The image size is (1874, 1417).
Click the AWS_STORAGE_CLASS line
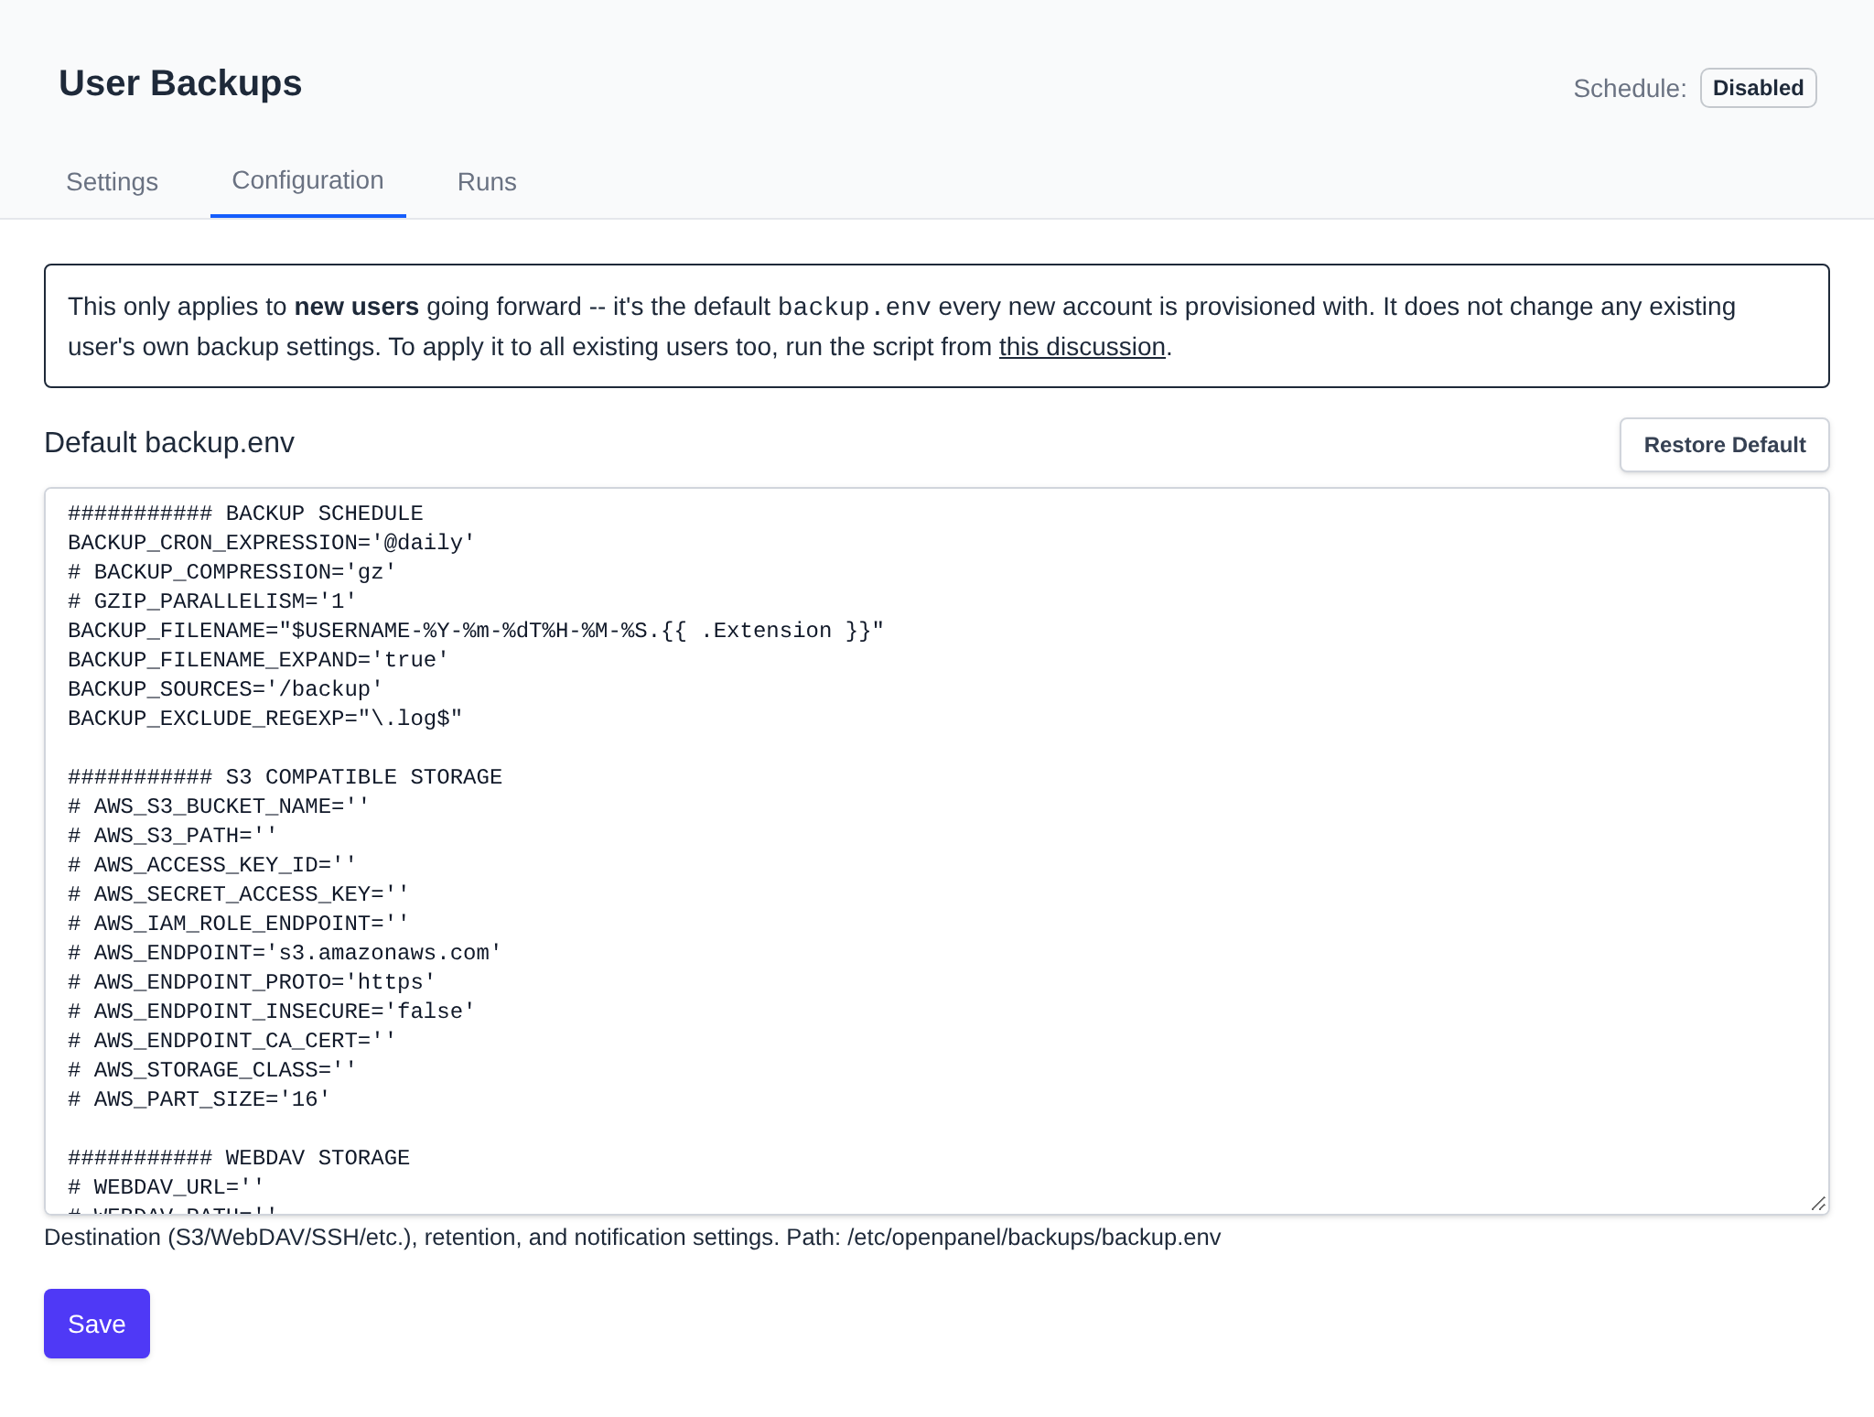[x=212, y=1070]
